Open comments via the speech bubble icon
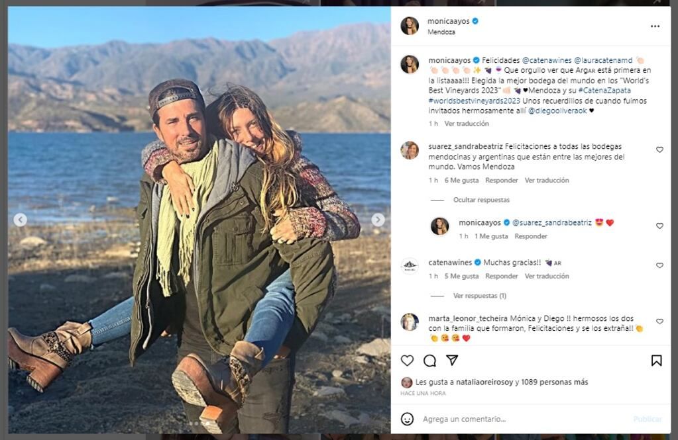The height and width of the screenshot is (440, 678). coord(431,359)
